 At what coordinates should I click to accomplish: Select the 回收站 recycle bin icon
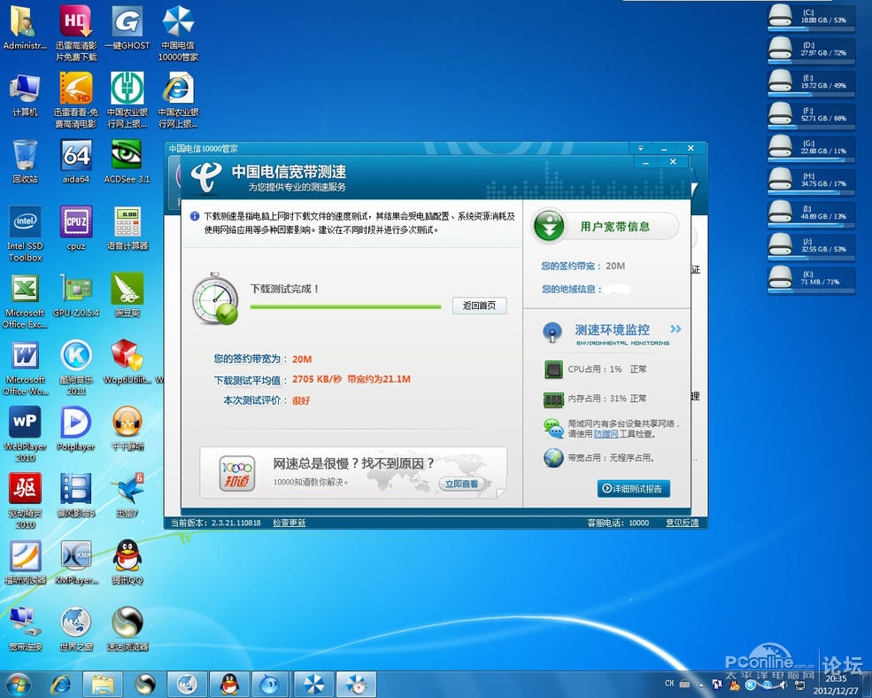(x=25, y=161)
